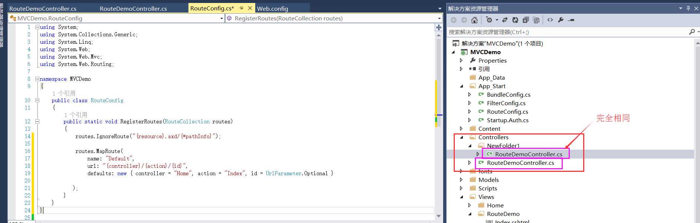The height and width of the screenshot is (223, 700).
Task: Open the RegisterRoutes member dropdown
Action: click(x=439, y=18)
